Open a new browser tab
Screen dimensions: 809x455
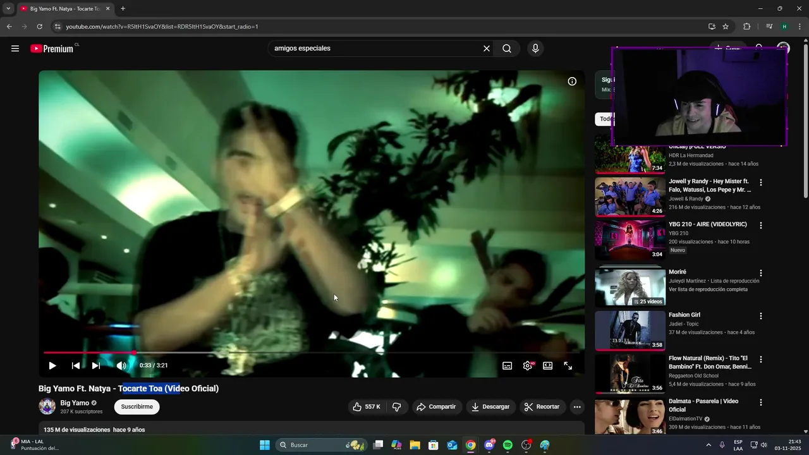(x=123, y=9)
